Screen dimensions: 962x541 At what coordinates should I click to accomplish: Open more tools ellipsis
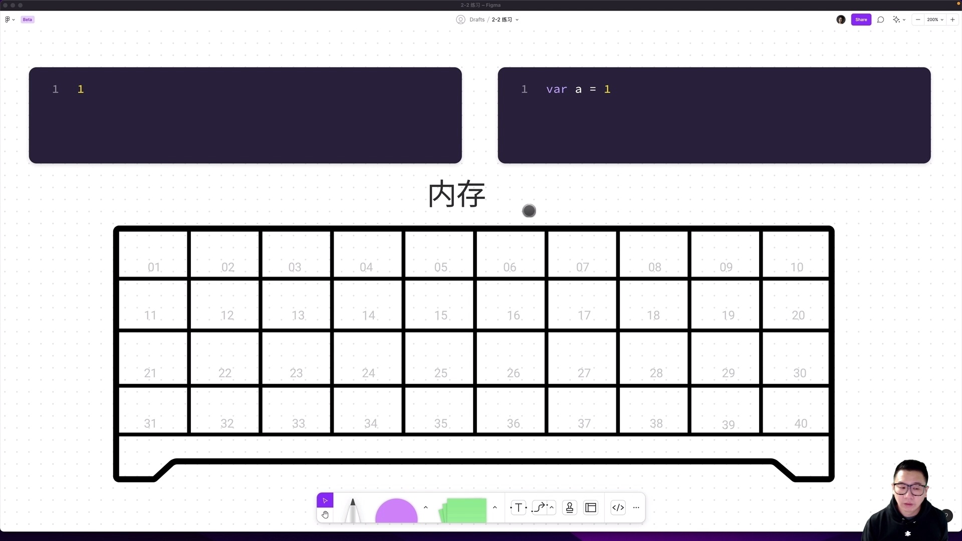[636, 507]
